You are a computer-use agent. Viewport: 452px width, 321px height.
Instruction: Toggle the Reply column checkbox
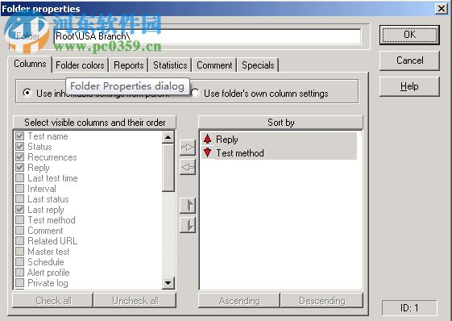pos(19,168)
